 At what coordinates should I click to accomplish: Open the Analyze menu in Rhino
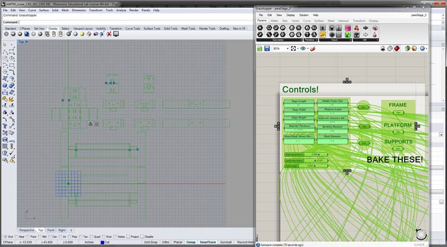pyautogui.click(x=121, y=11)
